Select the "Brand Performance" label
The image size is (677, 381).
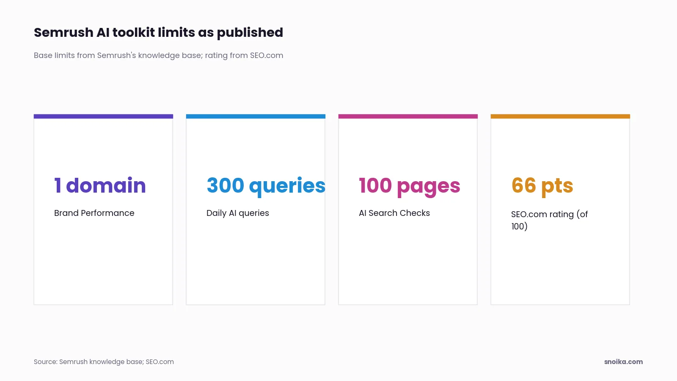click(94, 213)
